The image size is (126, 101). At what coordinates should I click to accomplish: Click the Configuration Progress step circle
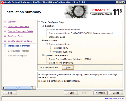[5, 51]
